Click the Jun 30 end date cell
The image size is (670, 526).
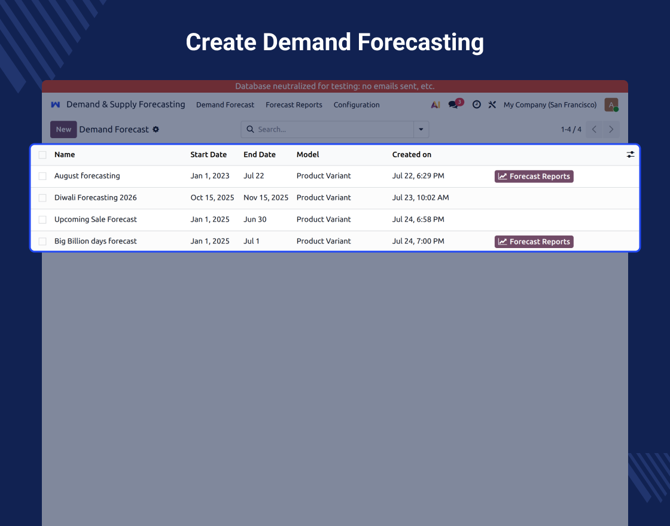click(255, 219)
